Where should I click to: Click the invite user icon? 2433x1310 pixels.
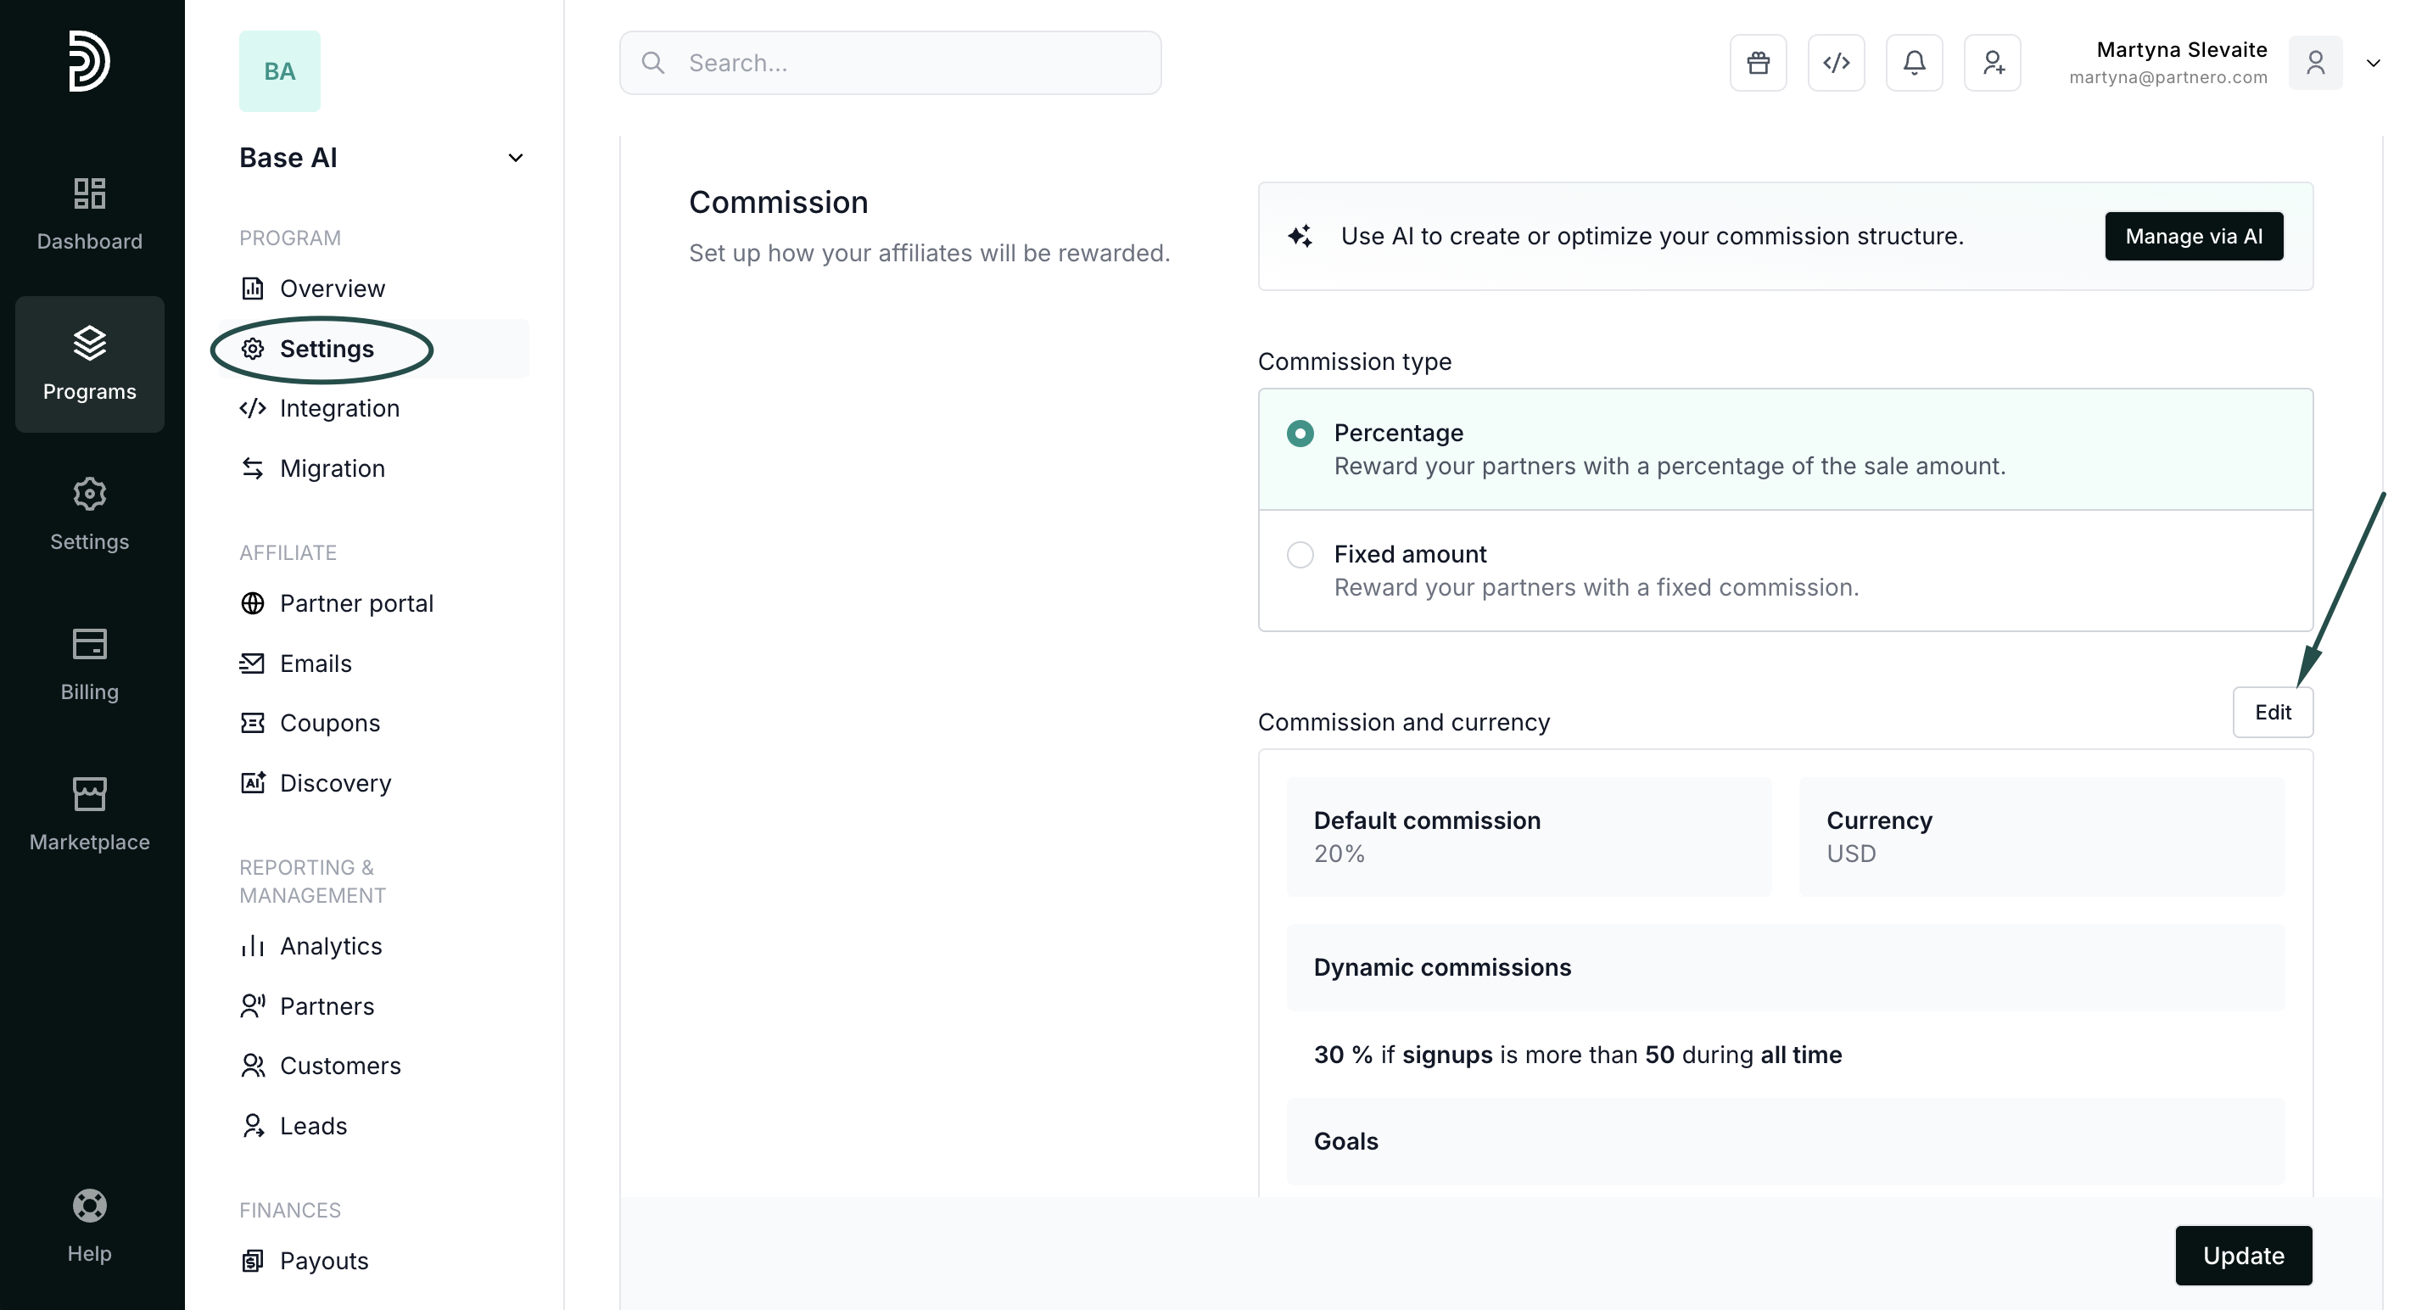click(1992, 62)
